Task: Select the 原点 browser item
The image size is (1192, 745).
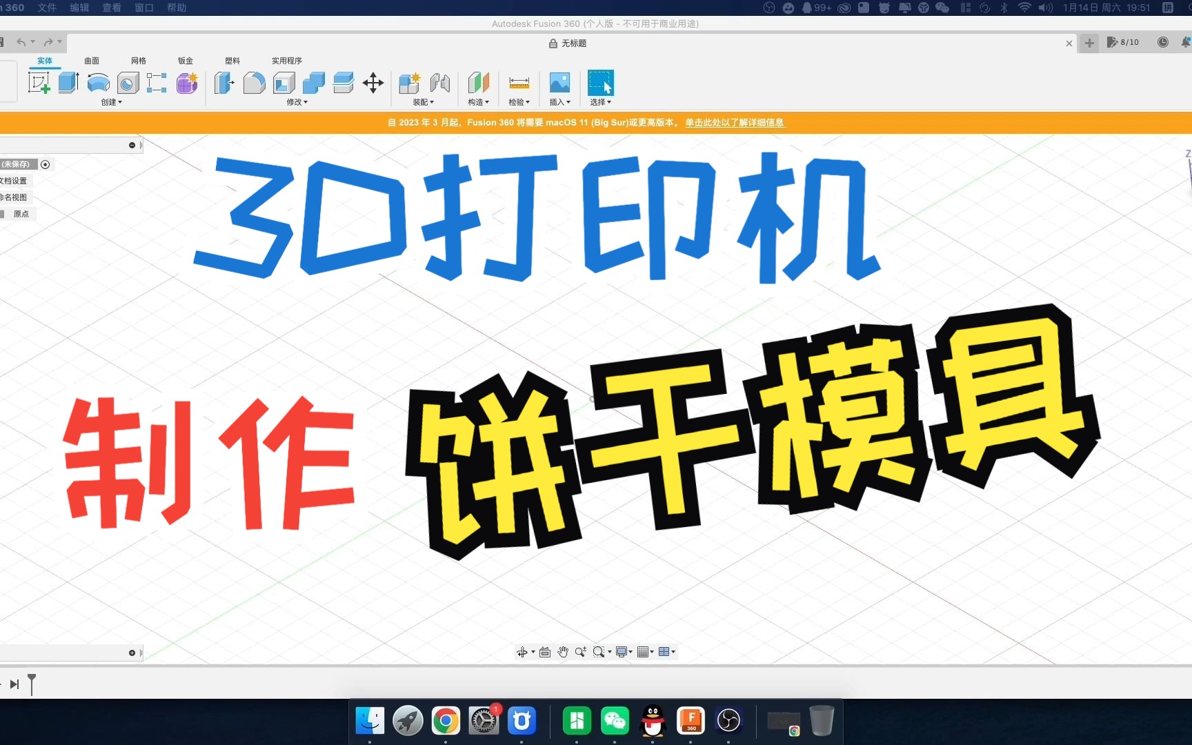Action: pos(21,214)
